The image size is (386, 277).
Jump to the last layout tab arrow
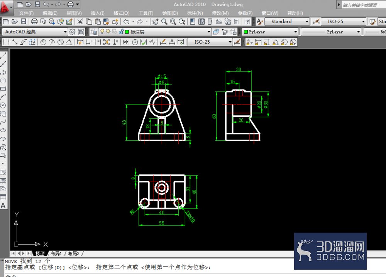[29, 253]
